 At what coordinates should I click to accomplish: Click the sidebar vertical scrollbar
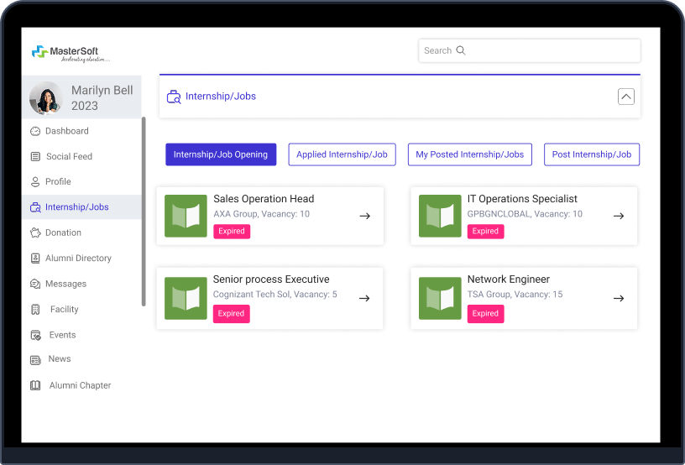point(144,210)
